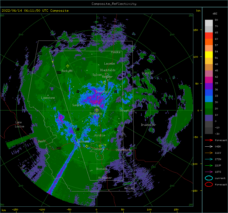Click the Innisfail city label
The height and width of the screenshot is (213, 228).
pos(102,92)
